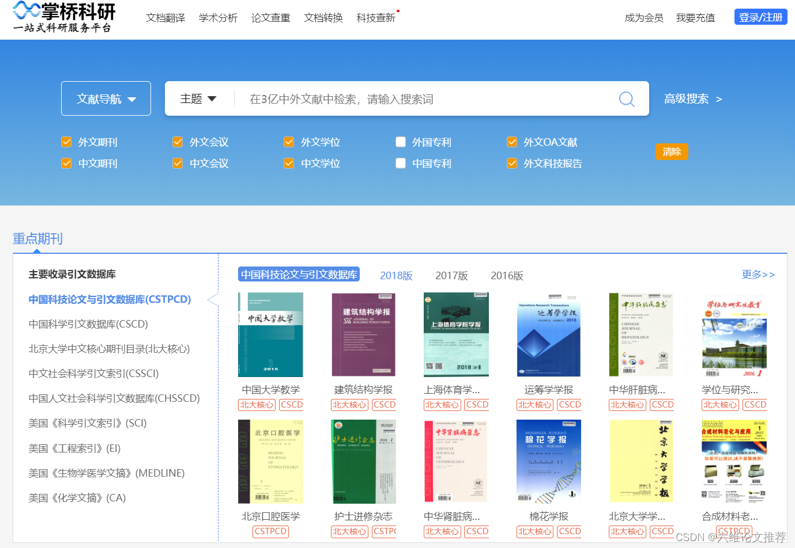Select the 重点期刊 section tab
795x548 pixels.
click(37, 238)
